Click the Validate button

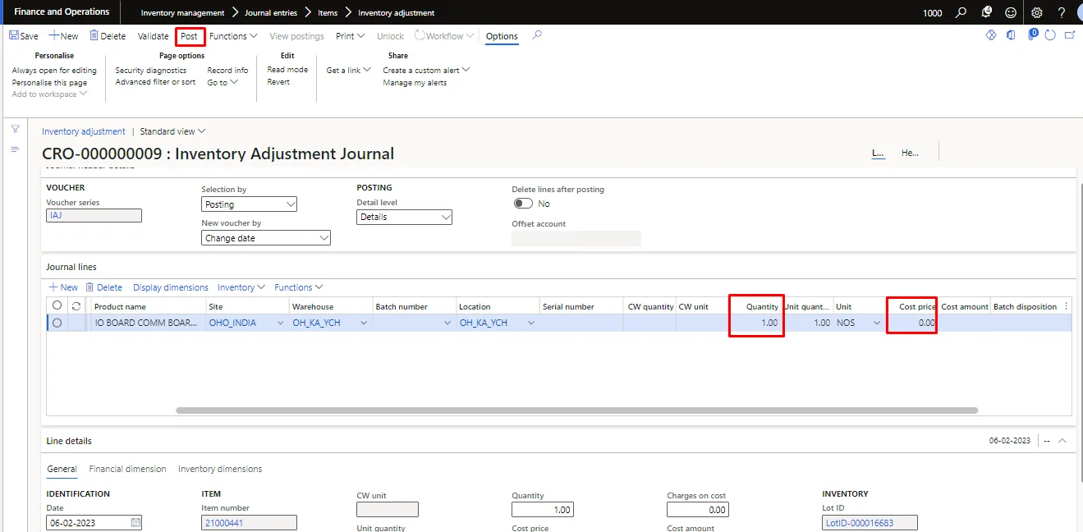[x=154, y=36]
